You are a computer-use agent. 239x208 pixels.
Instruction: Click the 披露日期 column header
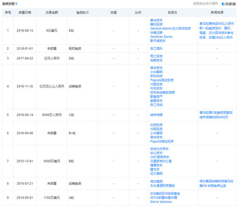[x=25, y=12]
